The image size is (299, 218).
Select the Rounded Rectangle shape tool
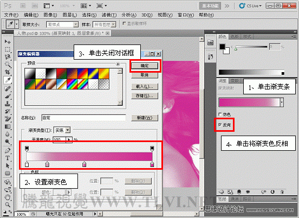pyautogui.click(x=8, y=174)
